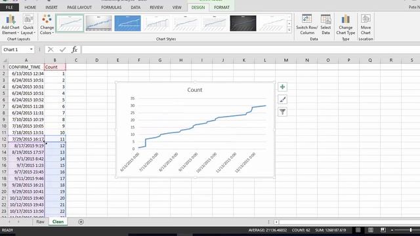Open the chart FORMAT ribbon tab
420x236 pixels.
pyautogui.click(x=222, y=7)
